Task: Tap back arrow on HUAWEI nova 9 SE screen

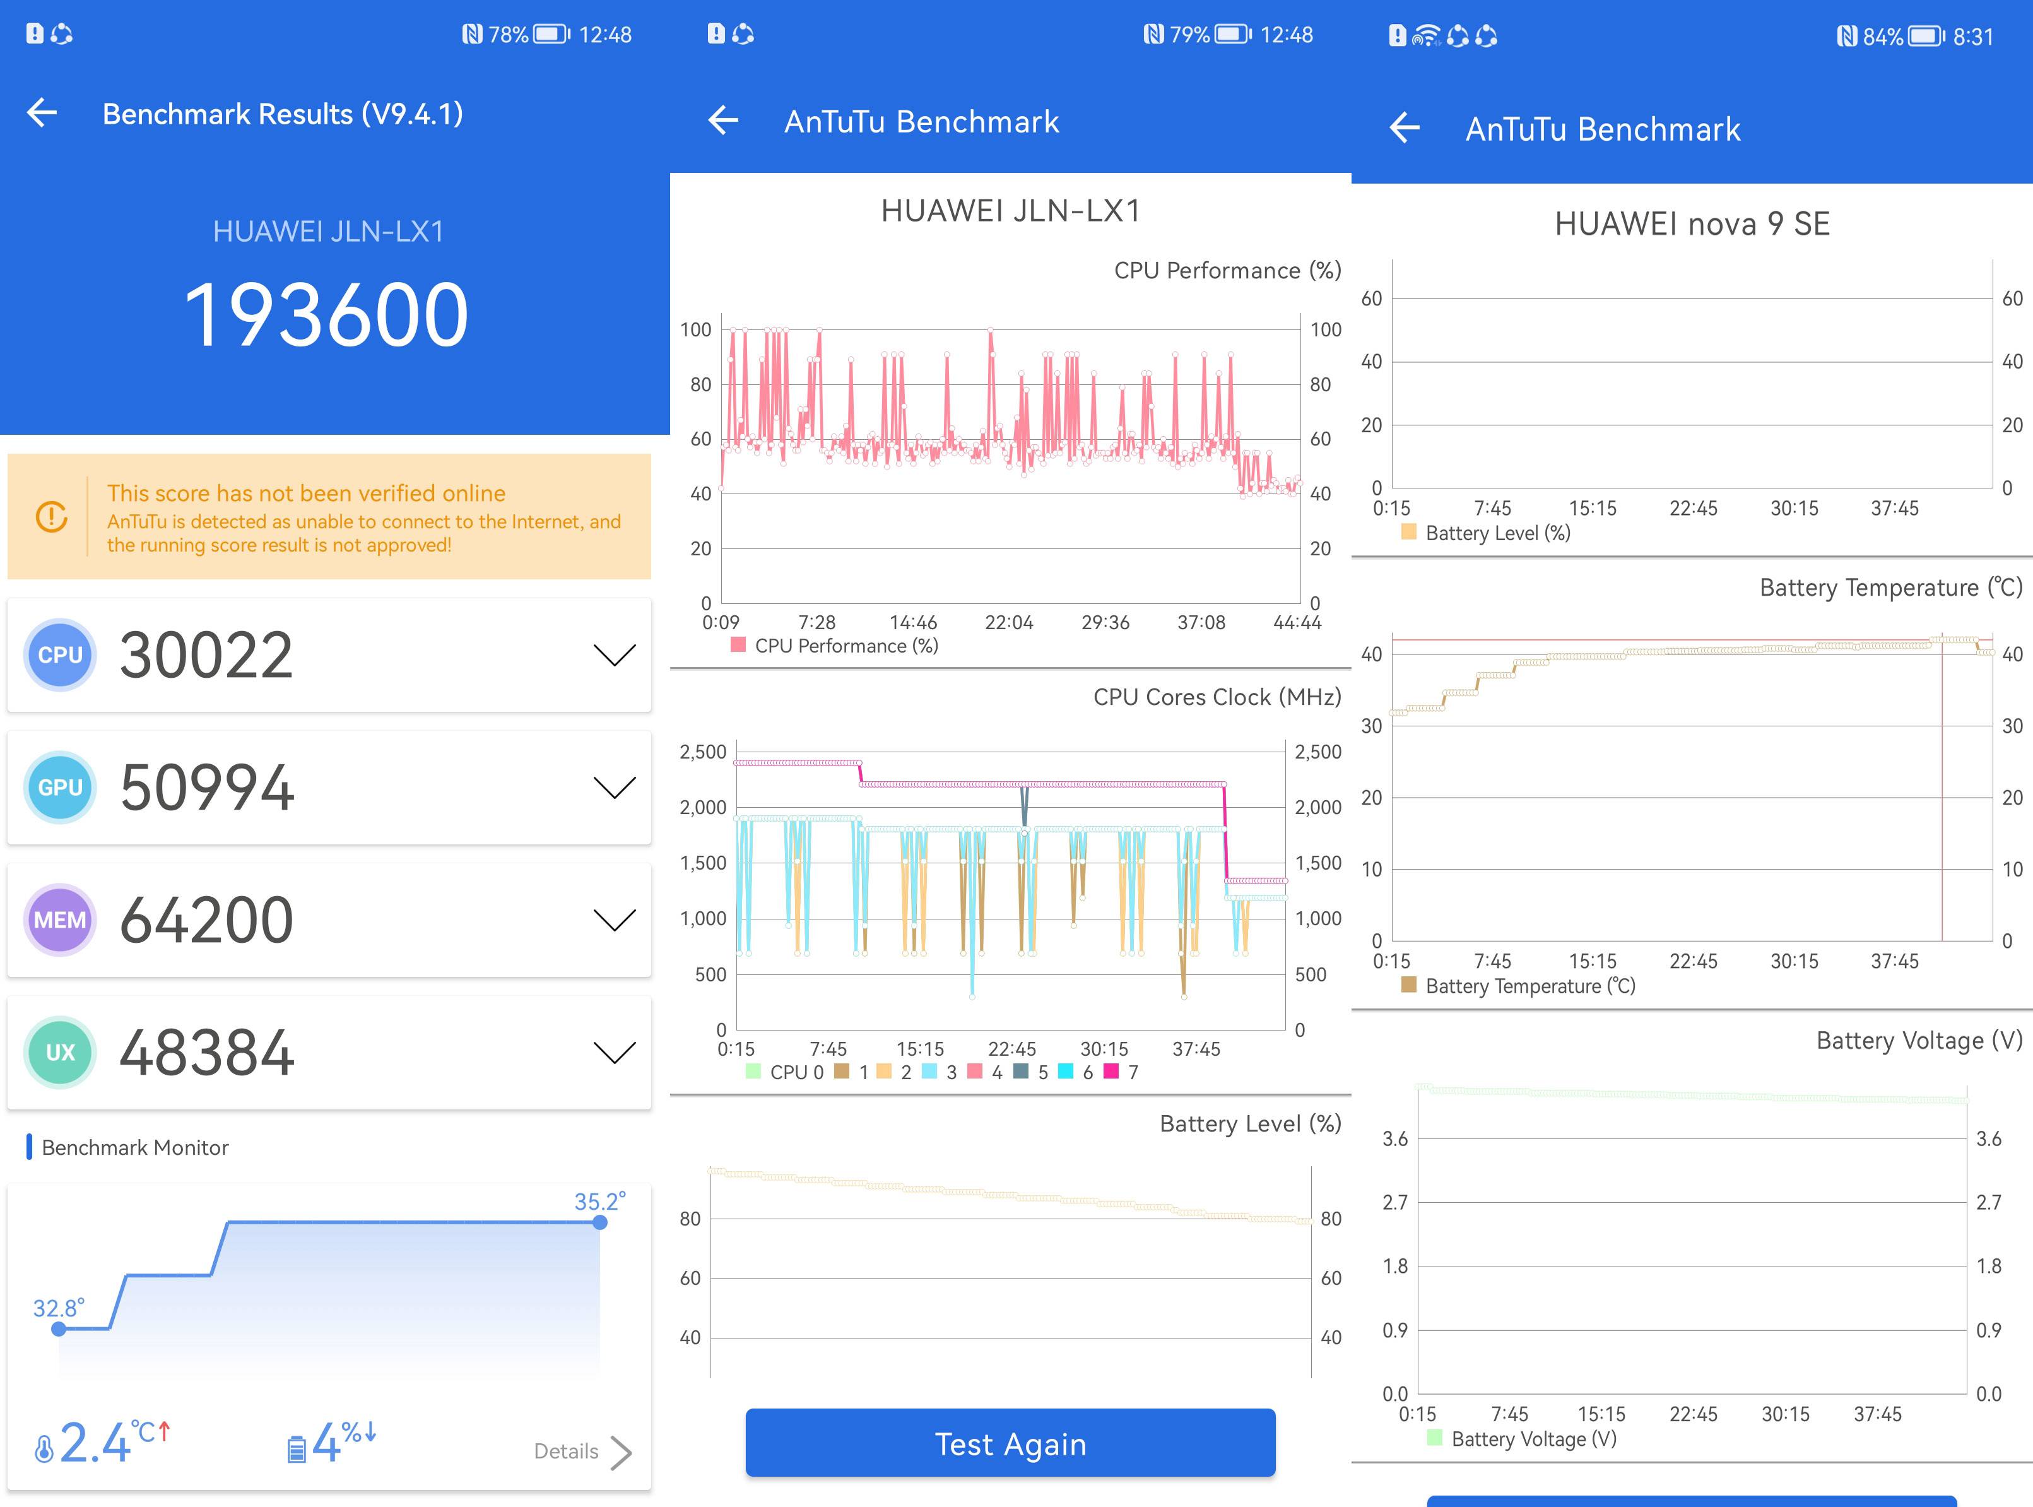Action: [1405, 127]
